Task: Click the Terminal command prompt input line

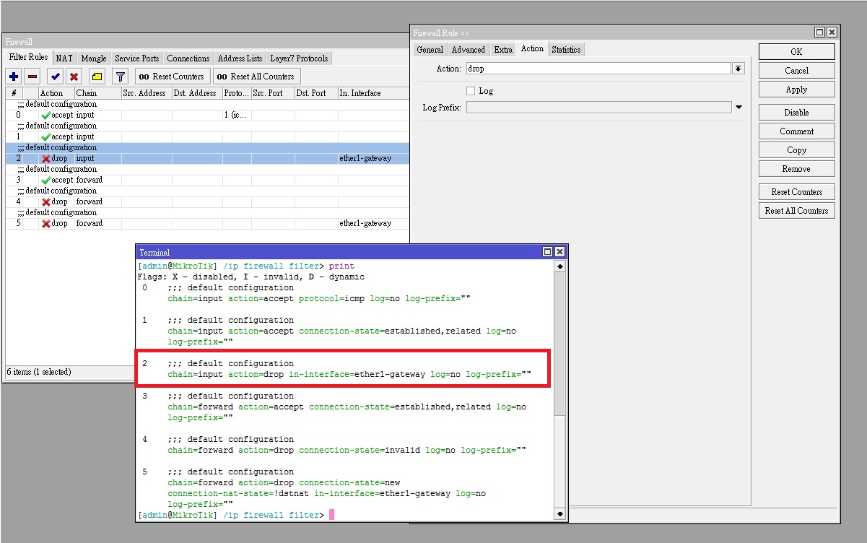Action: (x=345, y=515)
